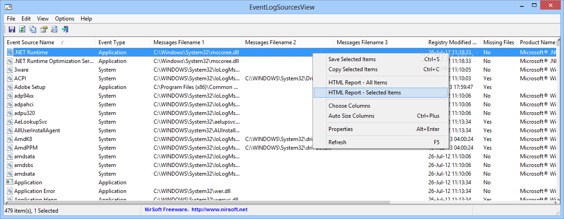Click the ACPI row's source icon
564x219 pixels.
point(10,78)
